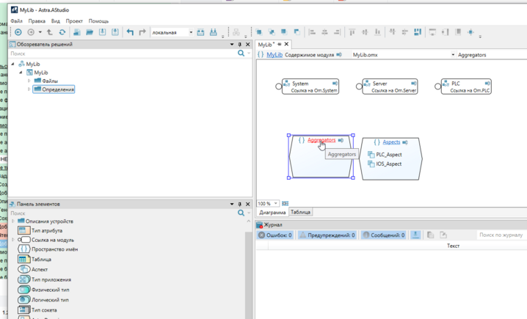This screenshot has height=319, width=527.
Task: Pick Пространство имён from elements panel
Action: 53,249
